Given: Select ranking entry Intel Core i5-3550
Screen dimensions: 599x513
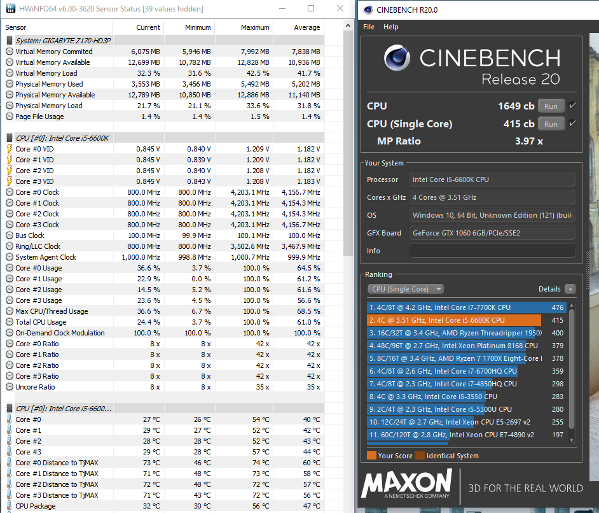Looking at the screenshot, I should pos(467,397).
